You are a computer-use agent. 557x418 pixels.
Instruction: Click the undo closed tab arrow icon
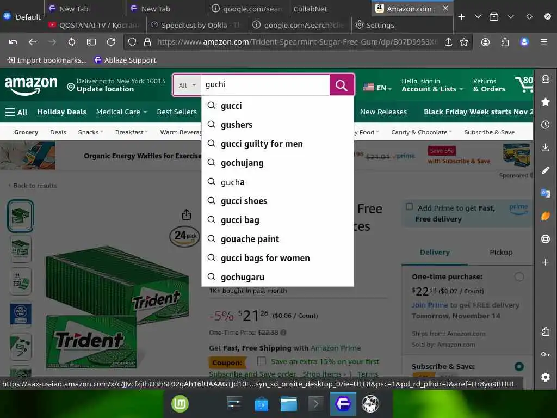13,42
